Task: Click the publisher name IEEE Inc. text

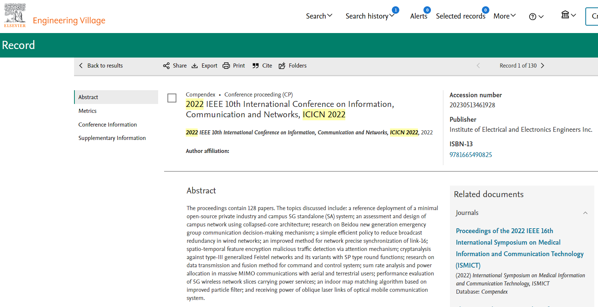Action: coord(521,130)
